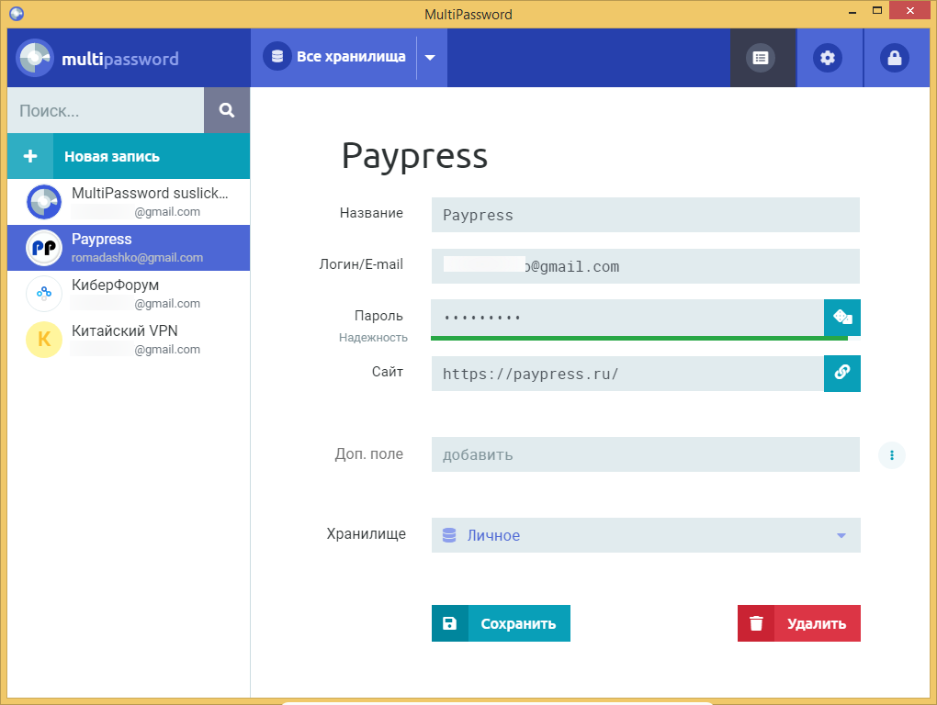The image size is (937, 705).
Task: Select the Paypress entry in list
Action: pos(129,248)
